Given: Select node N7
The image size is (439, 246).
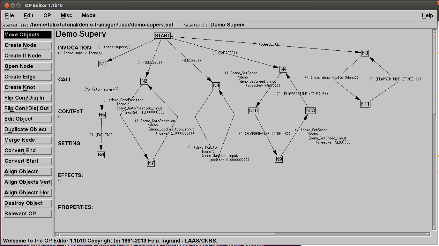Looking at the screenshot, I should [151, 163].
